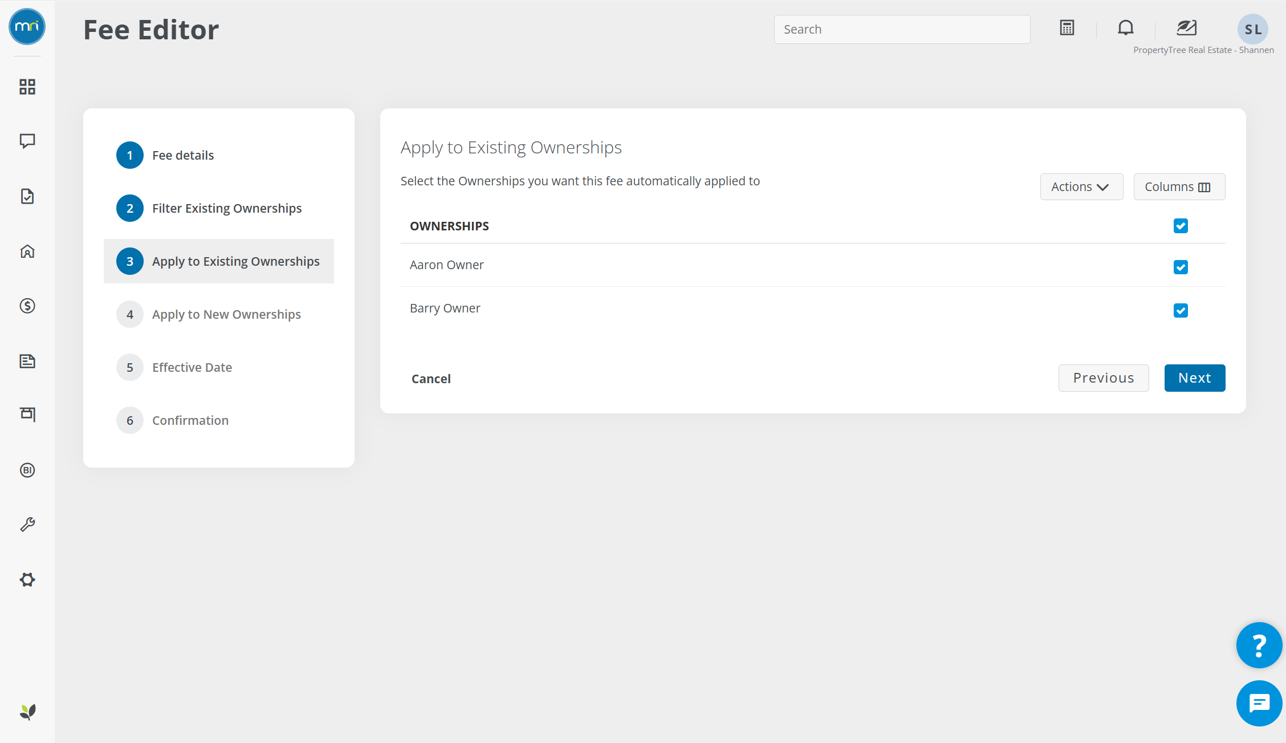This screenshot has height=743, width=1286.
Task: Open the settings gear sidebar icon
Action: [27, 580]
